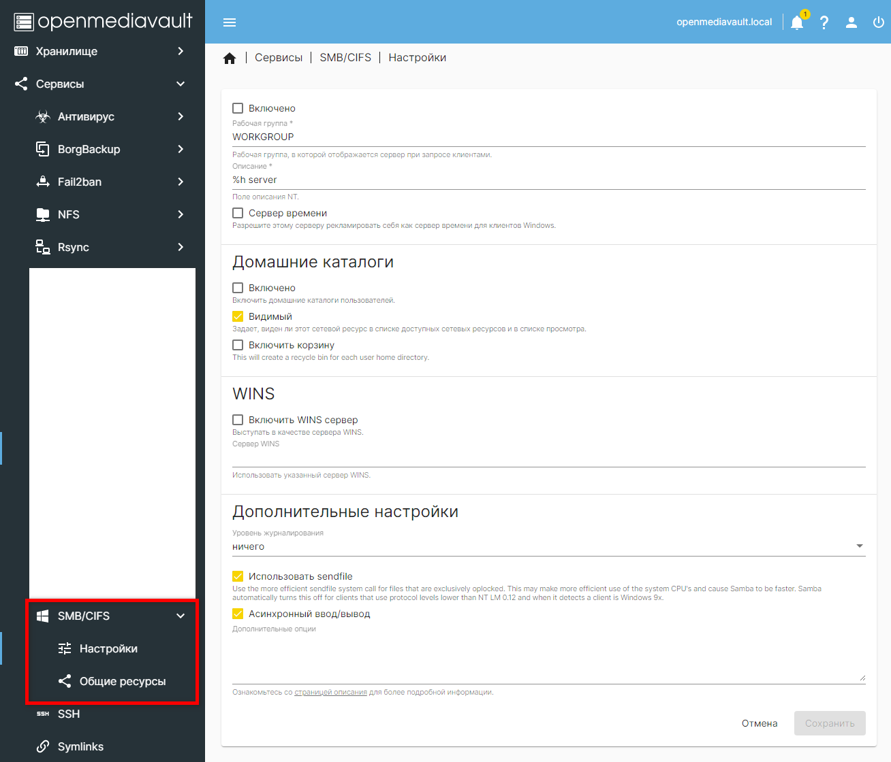Click the hamburger menu icon
The height and width of the screenshot is (762, 891).
pyautogui.click(x=230, y=22)
